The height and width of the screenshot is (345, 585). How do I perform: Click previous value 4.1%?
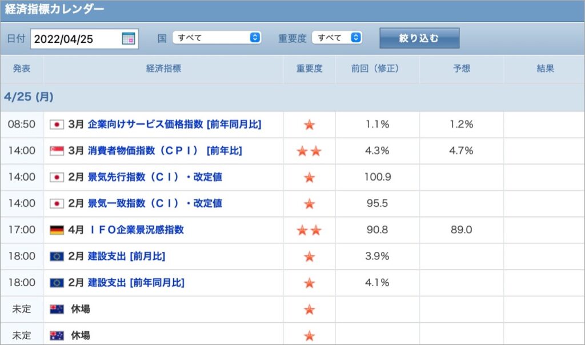point(377,283)
